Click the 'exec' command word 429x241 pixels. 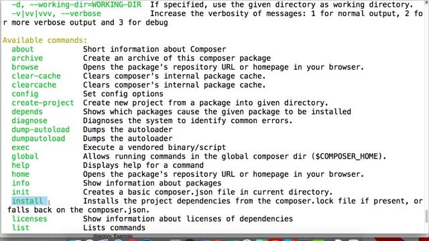(21, 147)
